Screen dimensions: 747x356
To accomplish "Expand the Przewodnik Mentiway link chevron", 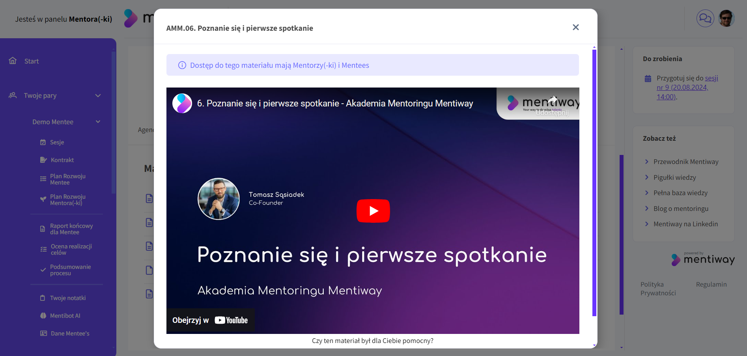I will [x=646, y=162].
